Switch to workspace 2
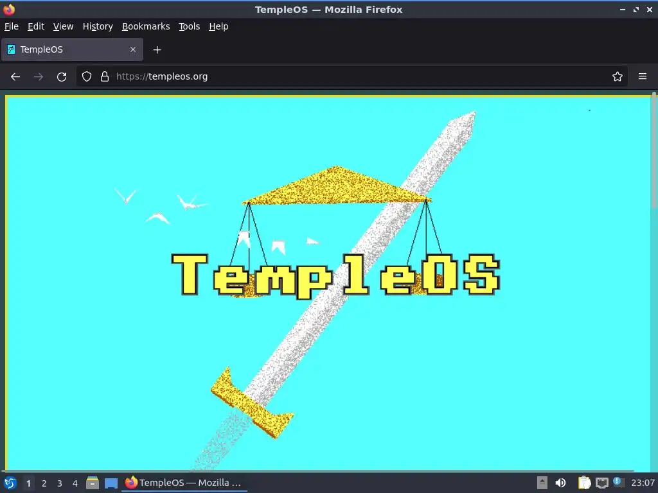The image size is (658, 493). pyautogui.click(x=44, y=483)
